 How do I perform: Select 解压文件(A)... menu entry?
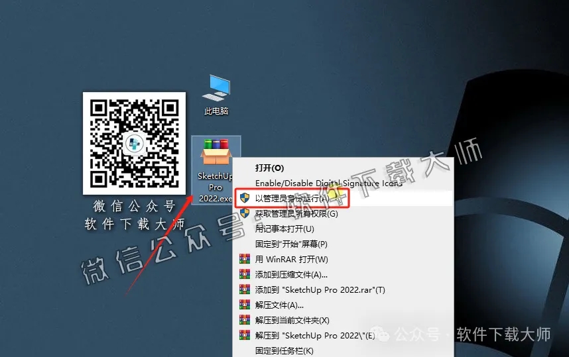tap(279, 305)
